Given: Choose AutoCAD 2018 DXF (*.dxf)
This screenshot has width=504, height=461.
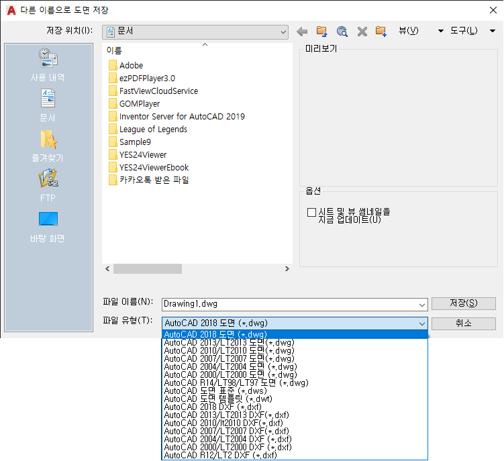Looking at the screenshot, I should 295,407.
